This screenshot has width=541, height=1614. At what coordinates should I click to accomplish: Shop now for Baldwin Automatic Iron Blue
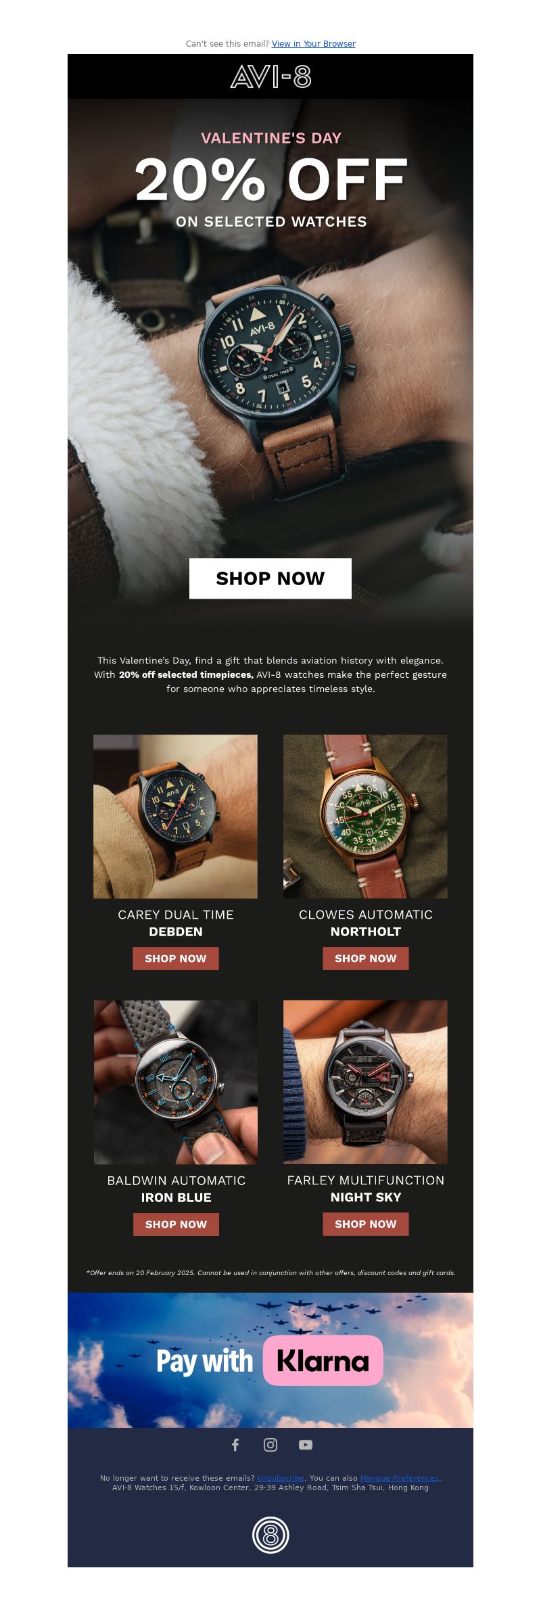point(176,1224)
